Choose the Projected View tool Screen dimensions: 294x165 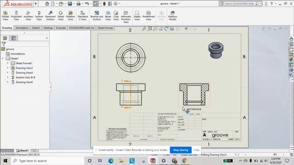click(x=17, y=15)
